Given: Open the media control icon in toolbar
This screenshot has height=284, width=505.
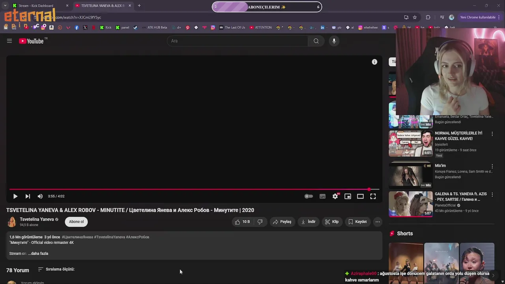Looking at the screenshot, I should coord(442,17).
